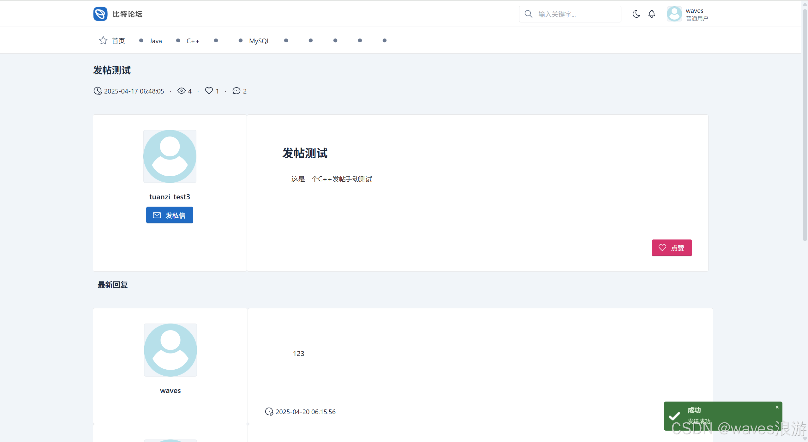Click the eye views count icon
The height and width of the screenshot is (442, 808).
click(x=181, y=91)
